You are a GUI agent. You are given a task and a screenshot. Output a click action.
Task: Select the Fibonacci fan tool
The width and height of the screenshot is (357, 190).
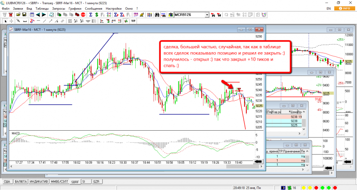pyautogui.click(x=76, y=21)
